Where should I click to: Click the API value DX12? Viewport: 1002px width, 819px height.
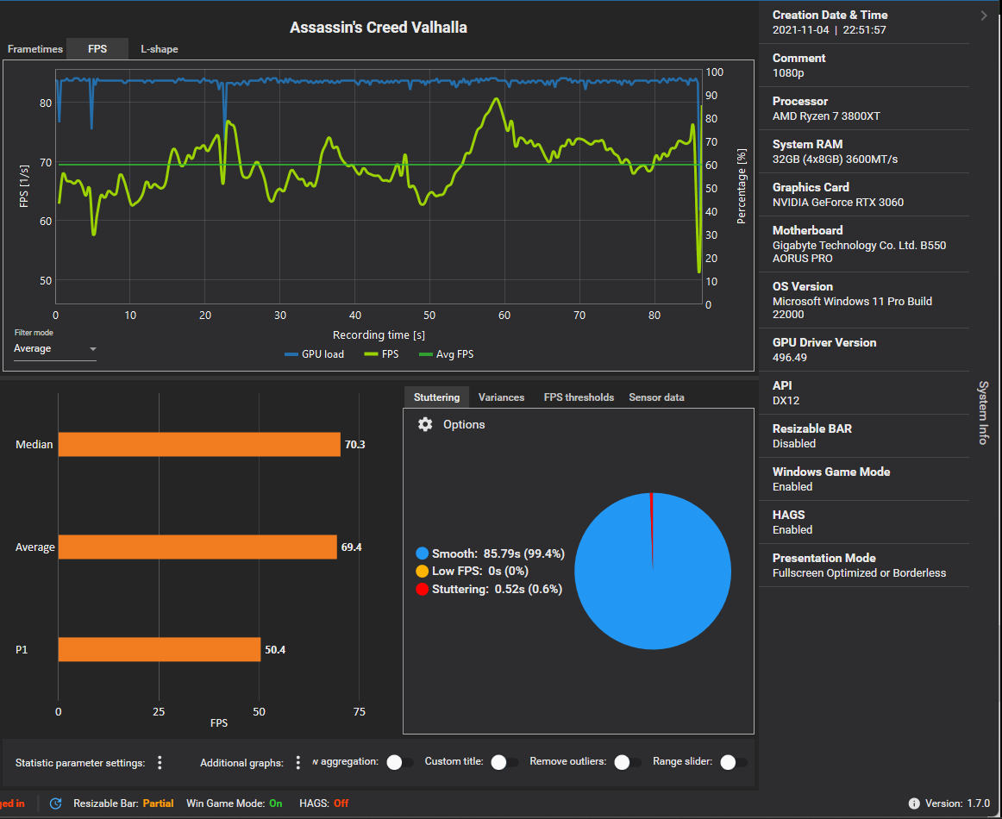(786, 401)
